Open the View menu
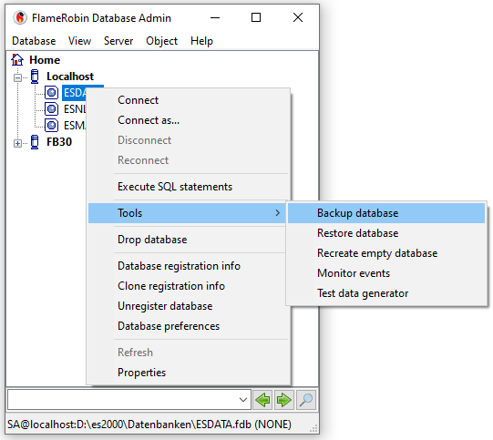The height and width of the screenshot is (440, 493). (79, 41)
